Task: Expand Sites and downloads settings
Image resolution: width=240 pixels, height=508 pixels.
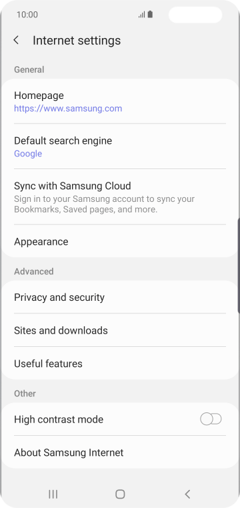Action: (x=120, y=330)
